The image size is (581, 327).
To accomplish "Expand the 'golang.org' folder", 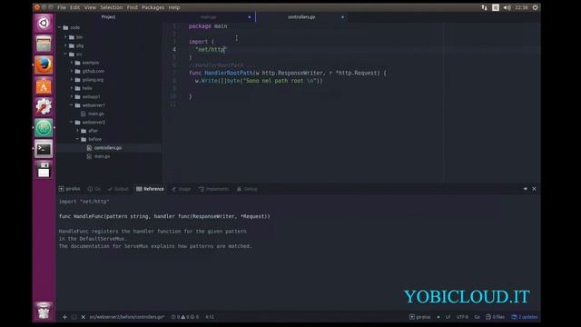I will coord(72,80).
